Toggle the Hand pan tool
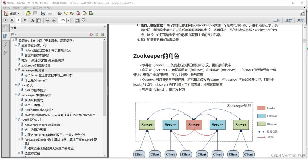Viewport: 308px width, 159px height. point(38,20)
